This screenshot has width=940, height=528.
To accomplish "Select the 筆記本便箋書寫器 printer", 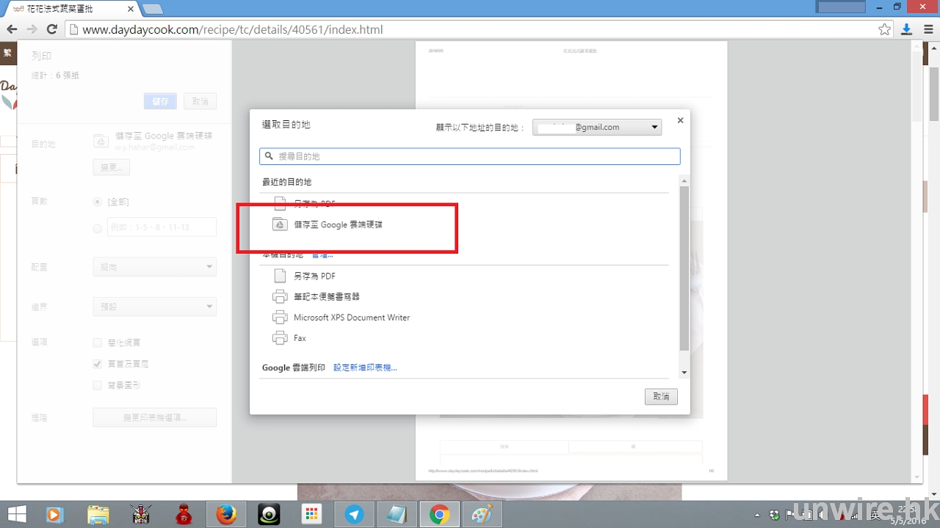I will click(326, 297).
